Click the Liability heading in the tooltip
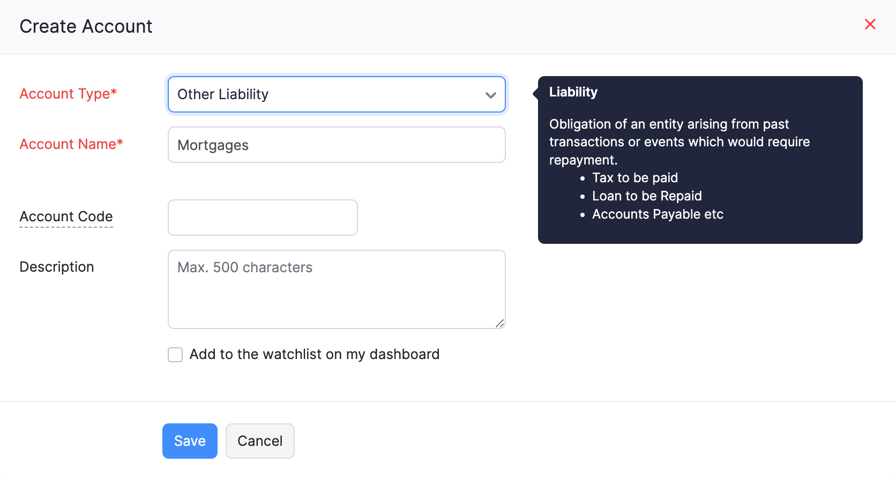 click(573, 92)
